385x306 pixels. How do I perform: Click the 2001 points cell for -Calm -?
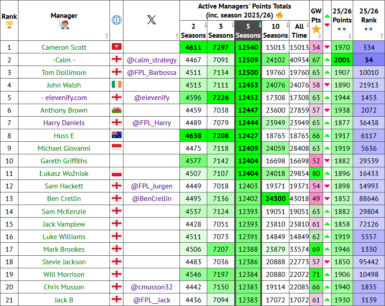pyautogui.click(x=342, y=60)
